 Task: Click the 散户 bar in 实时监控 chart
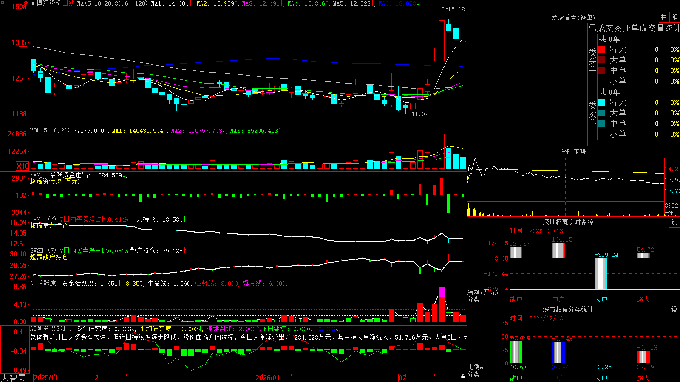pos(516,253)
